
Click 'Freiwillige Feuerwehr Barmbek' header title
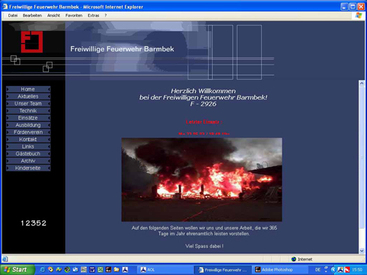[122, 49]
